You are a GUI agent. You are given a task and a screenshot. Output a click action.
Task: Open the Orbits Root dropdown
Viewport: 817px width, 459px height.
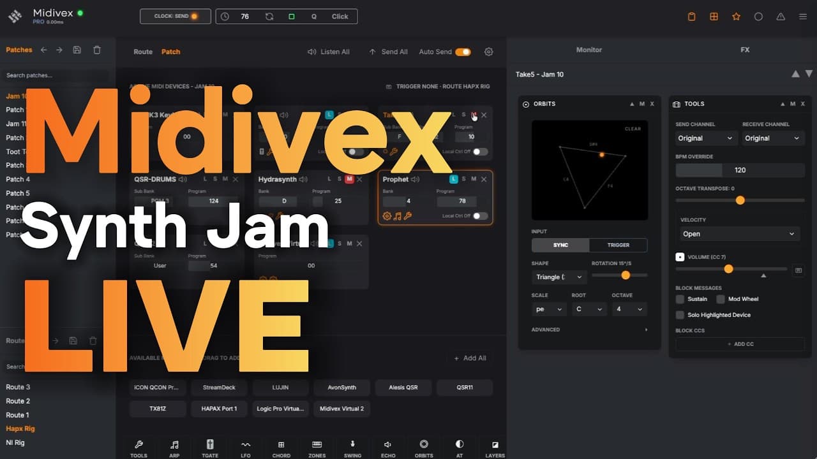[x=589, y=309]
